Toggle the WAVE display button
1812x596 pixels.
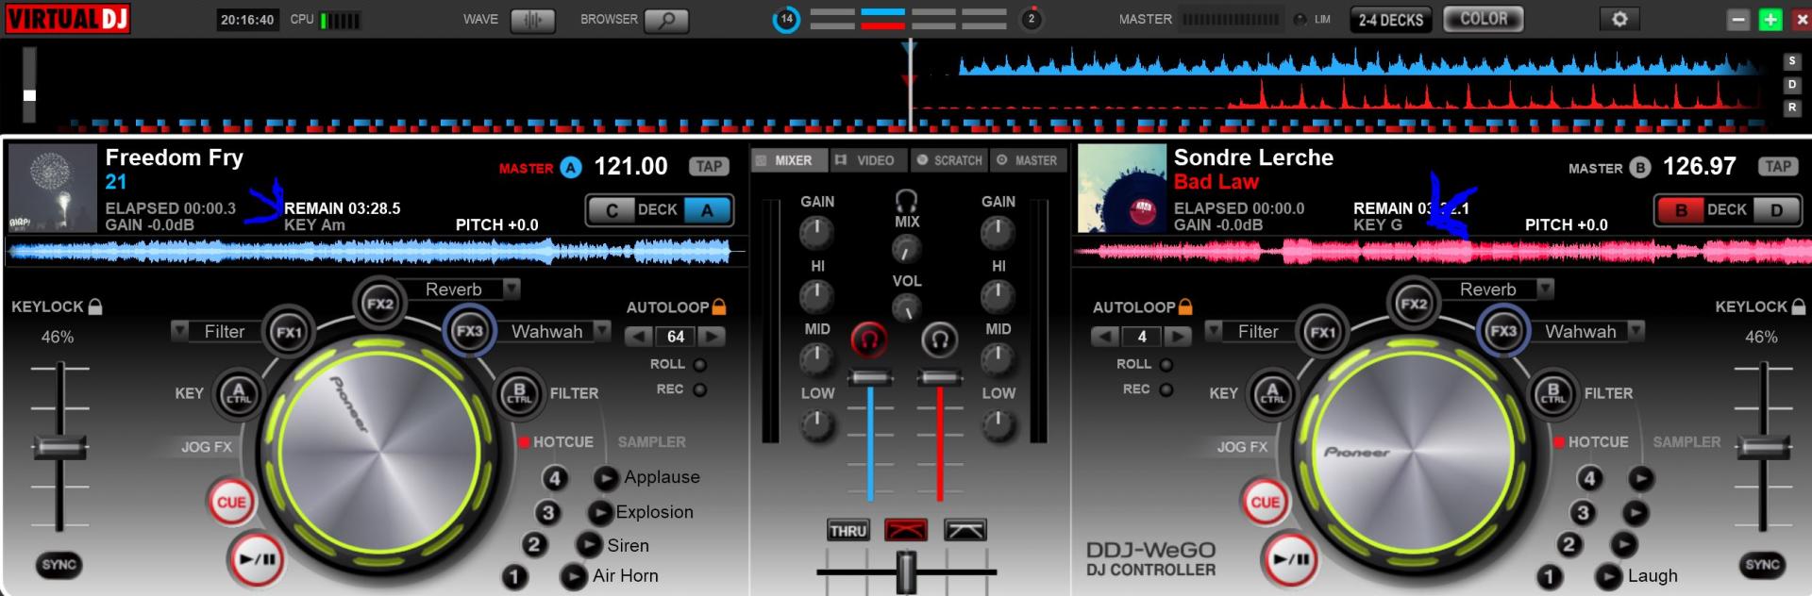coord(532,20)
